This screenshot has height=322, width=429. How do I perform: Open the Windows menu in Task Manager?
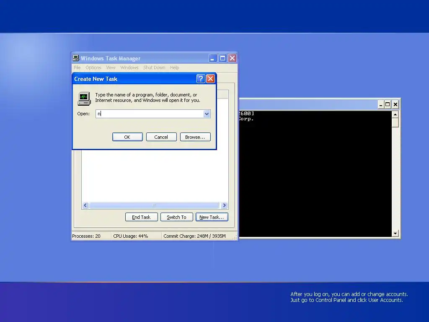click(x=129, y=68)
